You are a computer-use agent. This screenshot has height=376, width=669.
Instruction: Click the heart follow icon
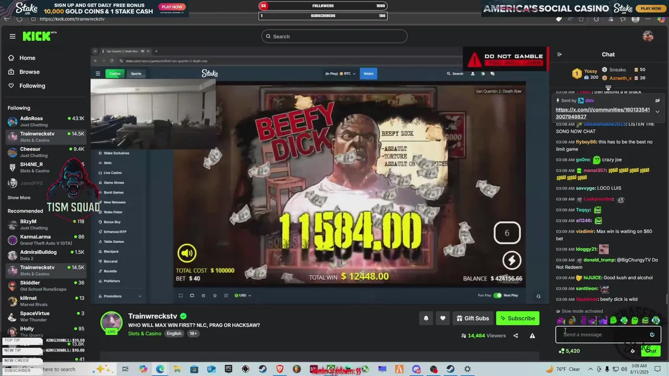click(x=443, y=318)
